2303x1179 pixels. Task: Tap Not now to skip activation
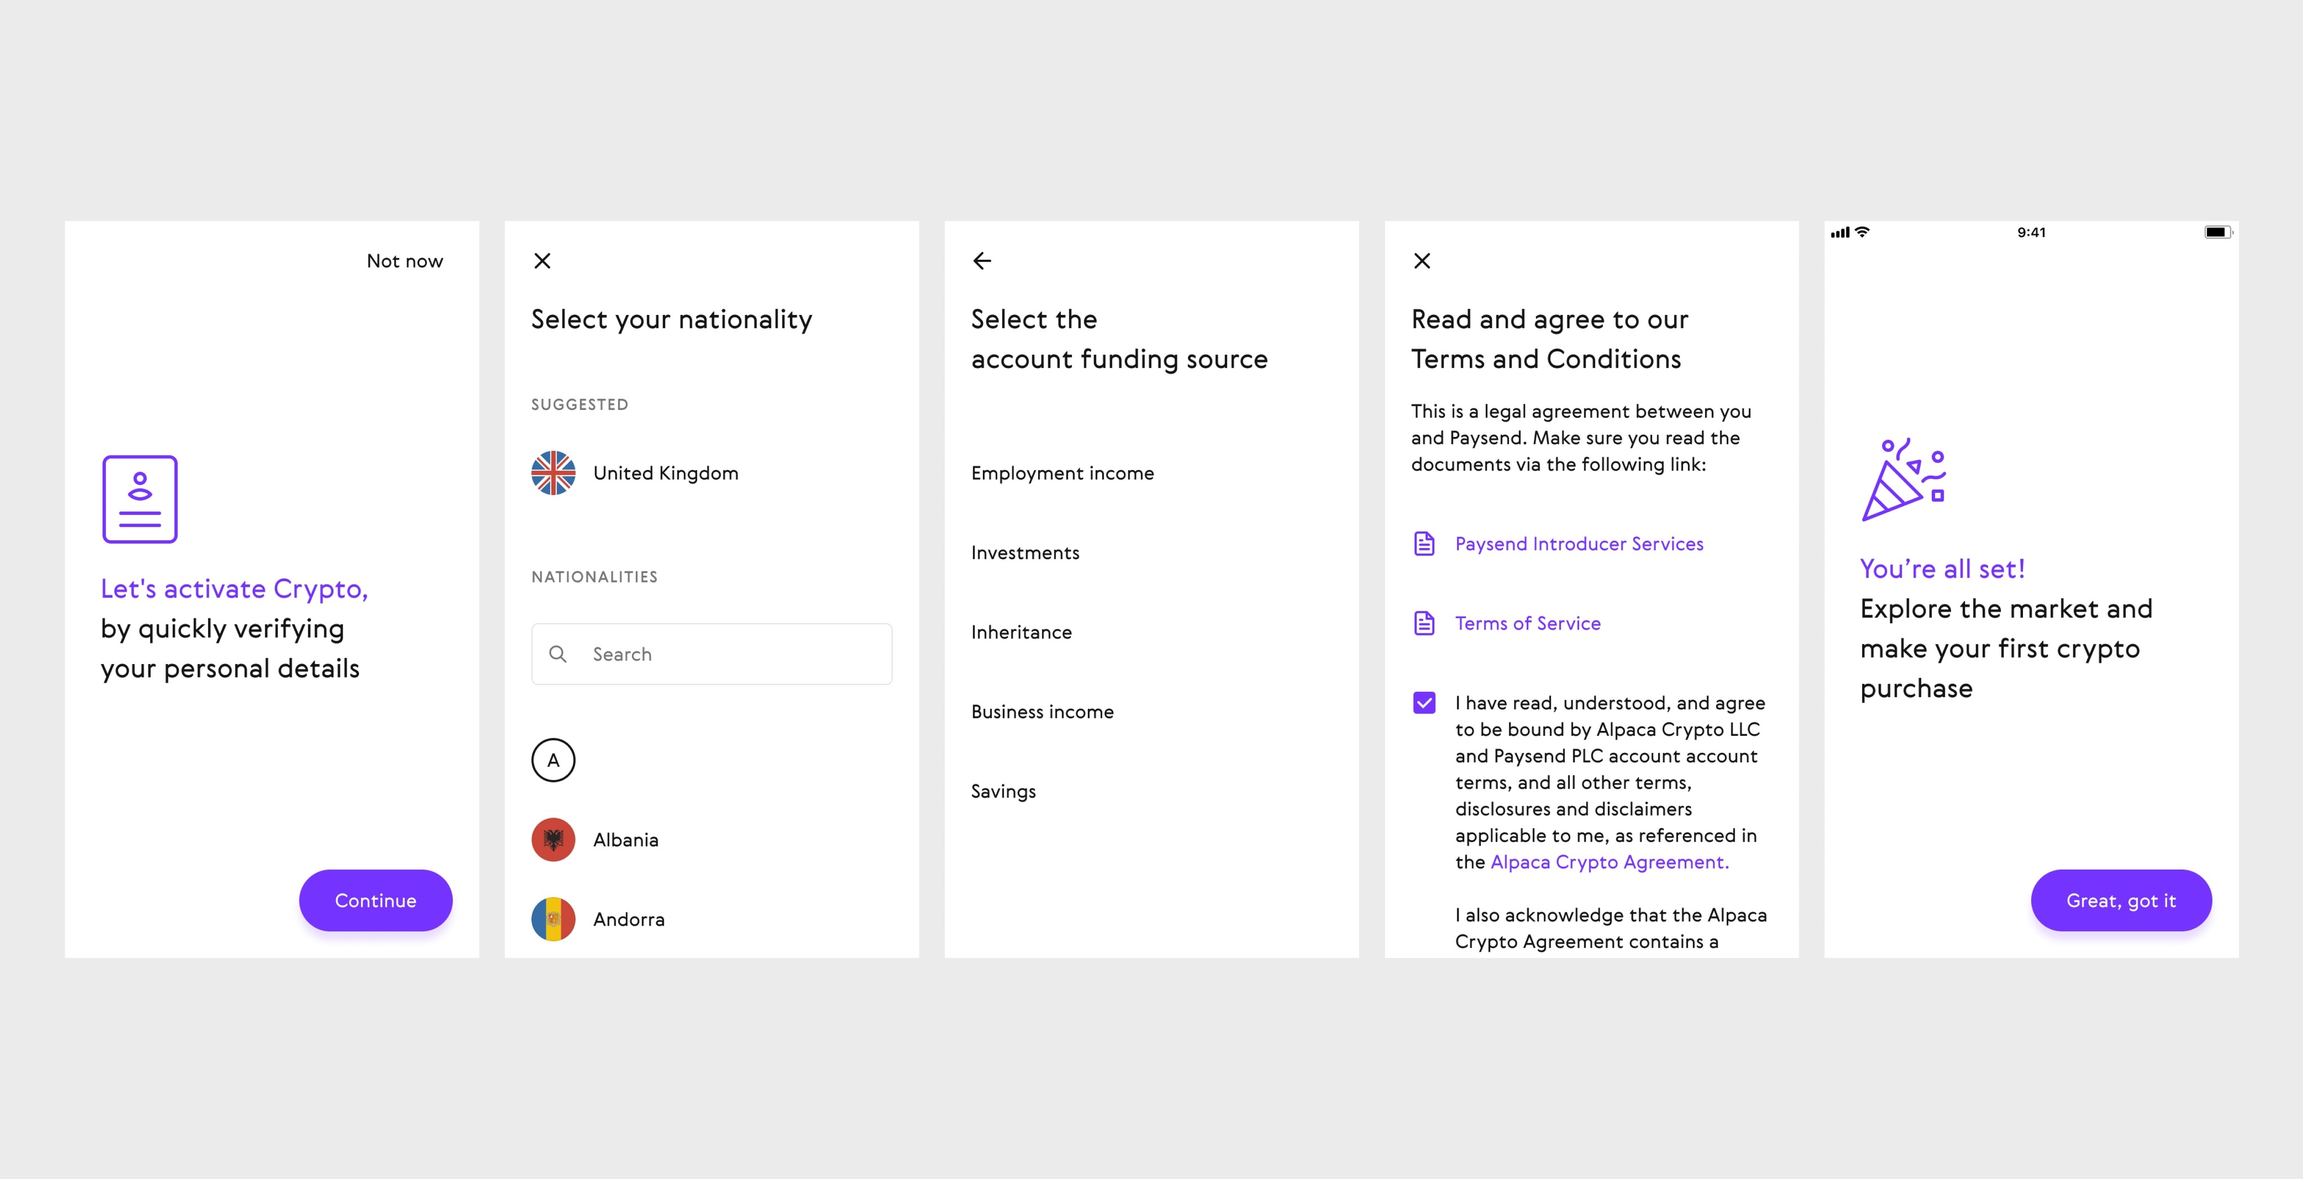[404, 261]
